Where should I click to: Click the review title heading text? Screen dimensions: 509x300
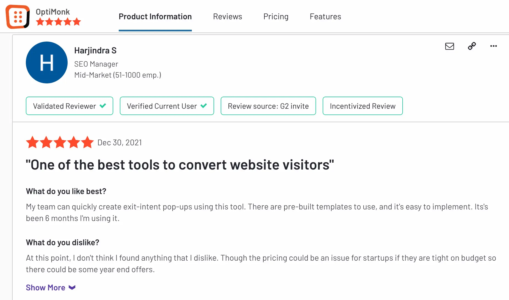pyautogui.click(x=180, y=165)
